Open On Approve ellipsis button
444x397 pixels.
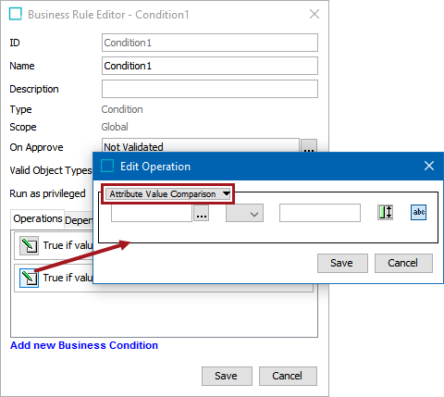(x=309, y=146)
